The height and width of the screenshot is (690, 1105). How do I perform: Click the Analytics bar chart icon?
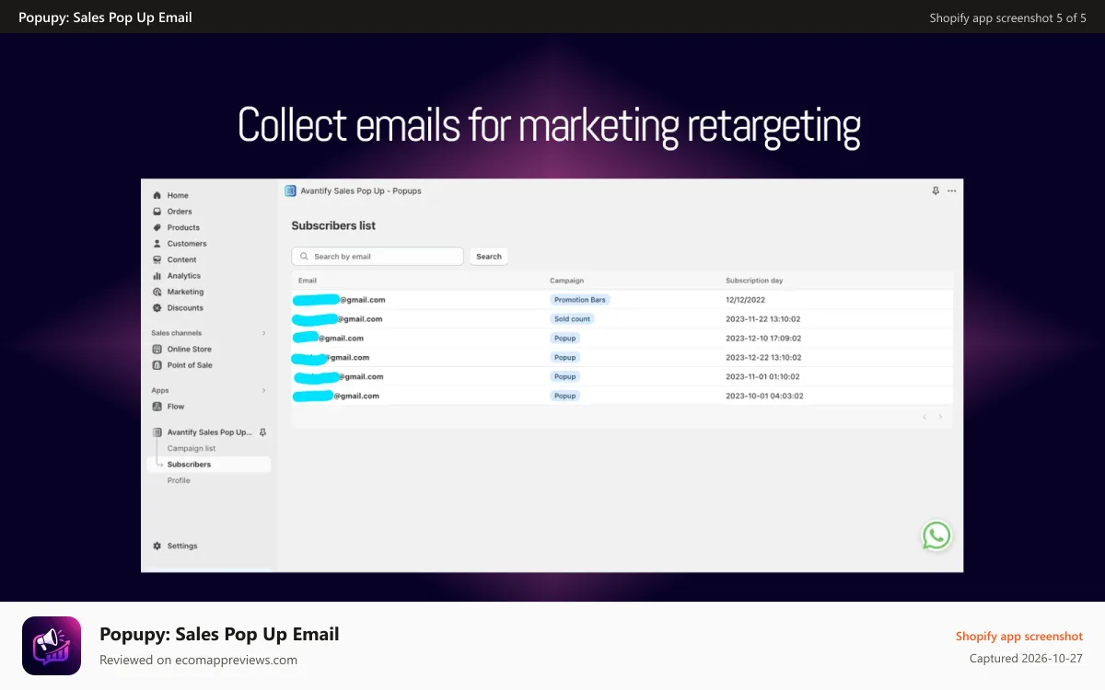[157, 276]
